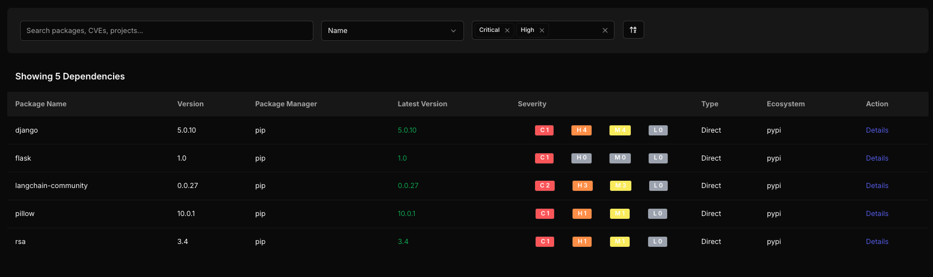Click django's yellow M 4 medium badge

(x=620, y=130)
